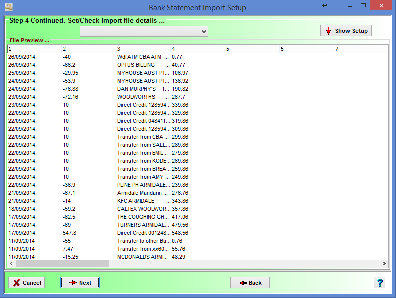This screenshot has height=298, width=396.
Task: Select column header 2
Action: [x=89, y=49]
